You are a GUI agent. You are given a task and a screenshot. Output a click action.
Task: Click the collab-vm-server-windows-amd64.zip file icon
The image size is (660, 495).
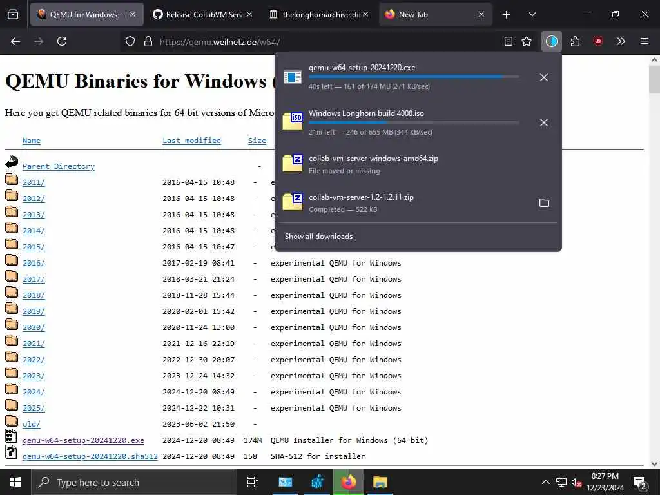[x=293, y=163]
